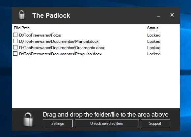Click Locked status of Pesquisa.docx row
Viewport: 191px width, 137px height.
(154, 54)
